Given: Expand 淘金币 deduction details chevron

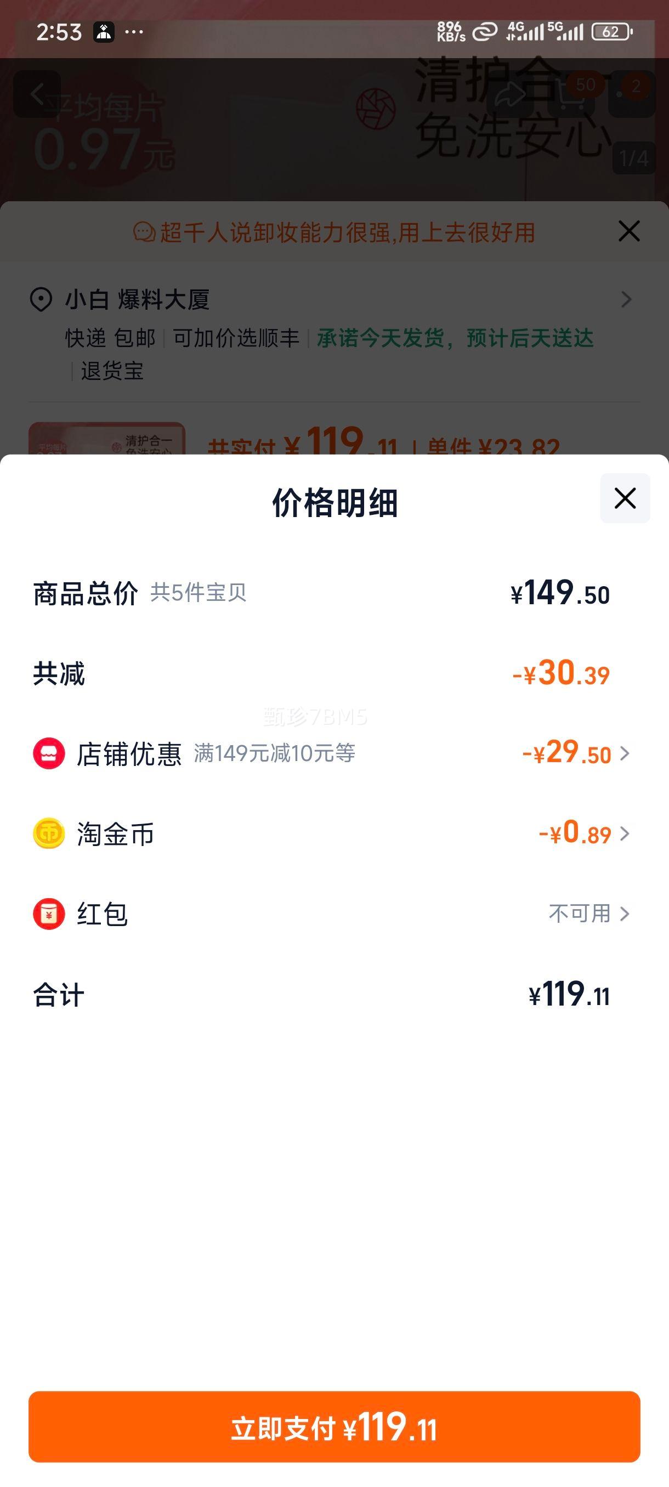Looking at the screenshot, I should click(x=625, y=833).
